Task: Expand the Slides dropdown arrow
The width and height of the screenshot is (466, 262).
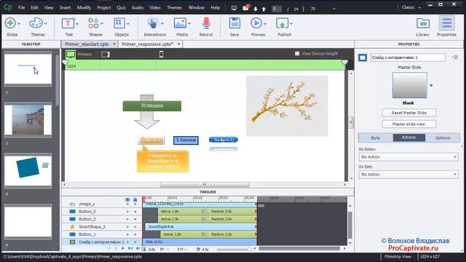Action: coord(19,23)
